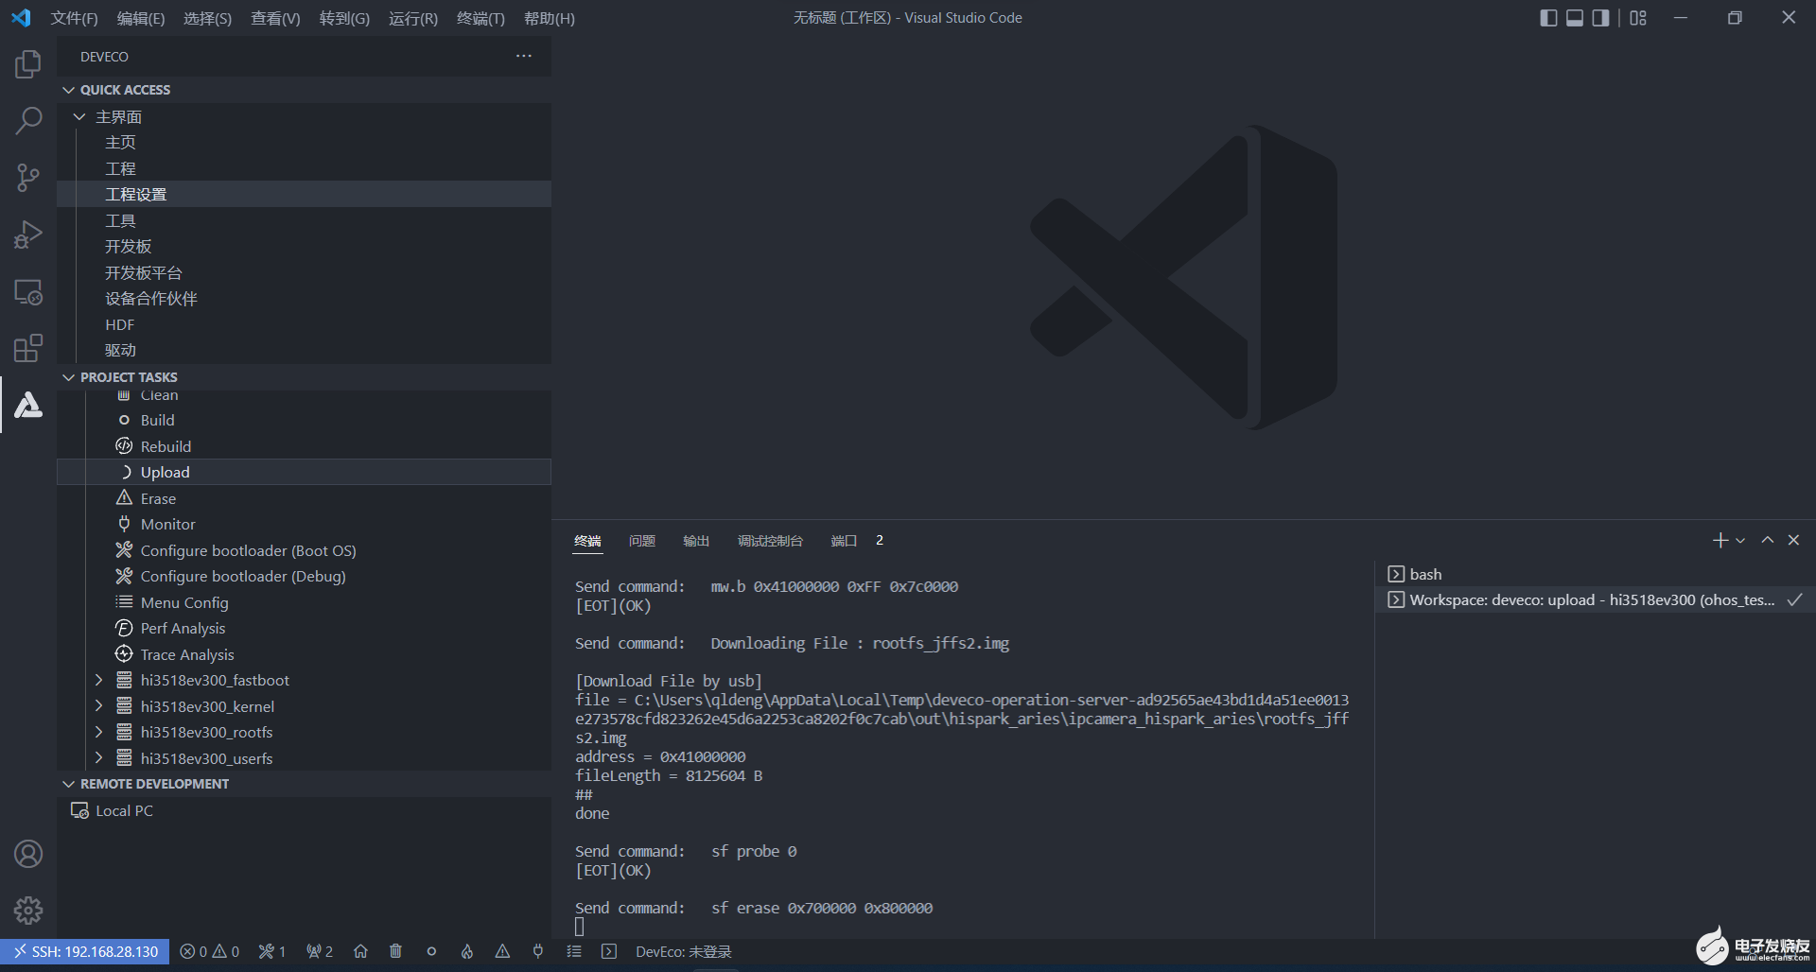Open Trace Analysis task
Image resolution: width=1816 pixels, height=972 pixels.
(x=304, y=654)
